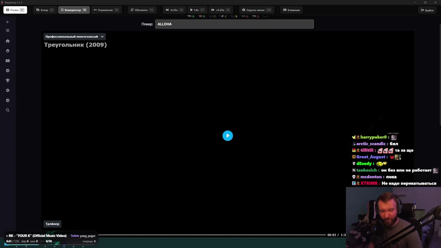Click the back arrow in the sidebar
Viewport: 441px width, 248px height.
click(8, 22)
